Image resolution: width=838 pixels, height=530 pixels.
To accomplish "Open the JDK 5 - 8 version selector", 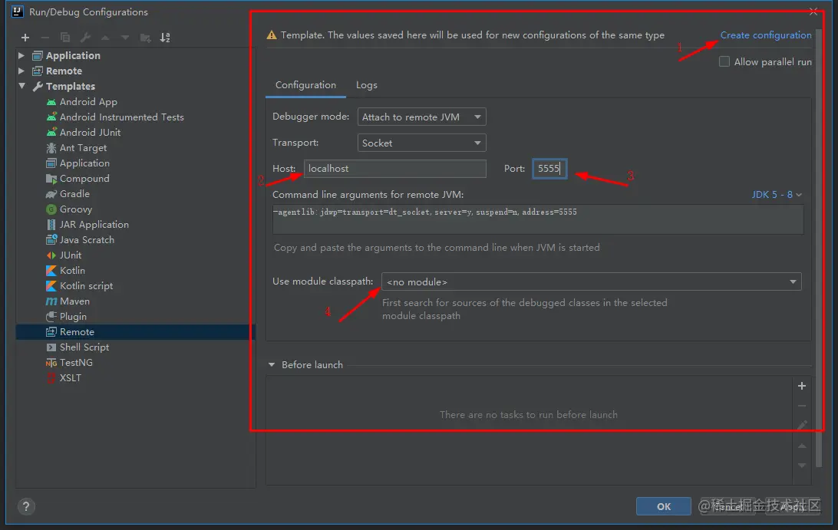I will click(777, 195).
